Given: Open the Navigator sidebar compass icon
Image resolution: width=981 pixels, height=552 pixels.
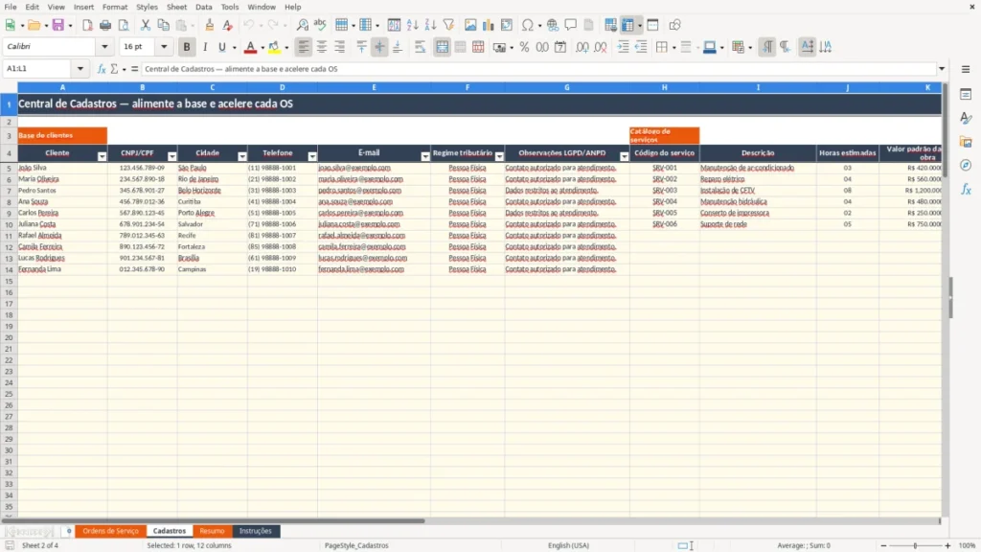Looking at the screenshot, I should tap(966, 165).
